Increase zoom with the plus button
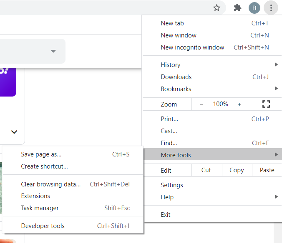 pos(239,104)
